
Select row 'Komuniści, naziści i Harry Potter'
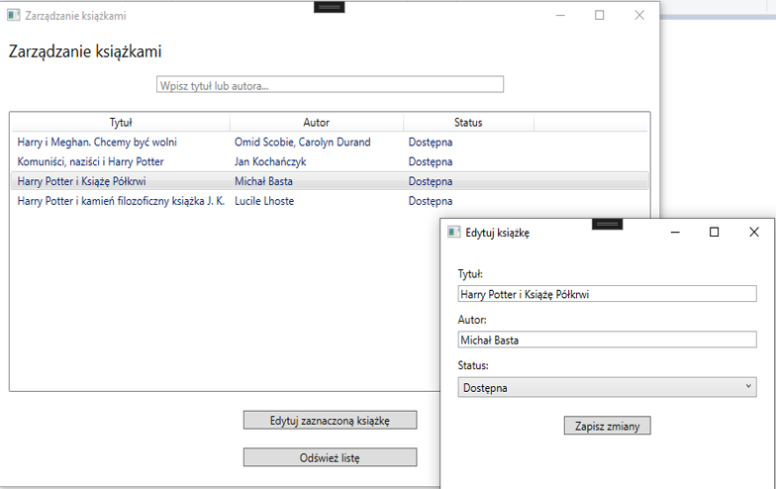[330, 162]
